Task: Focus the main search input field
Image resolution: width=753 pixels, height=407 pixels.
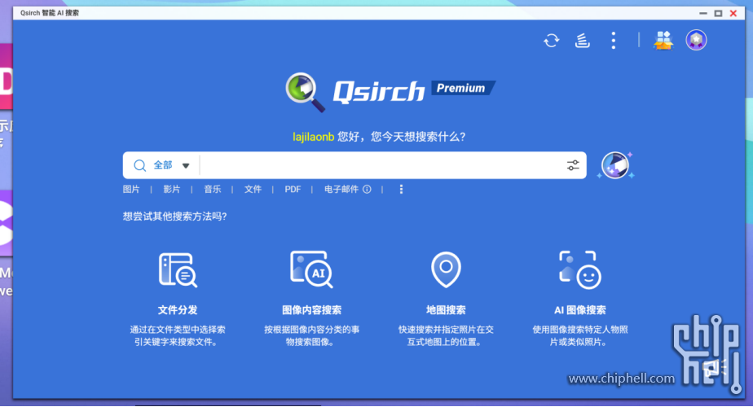Action: 381,165
